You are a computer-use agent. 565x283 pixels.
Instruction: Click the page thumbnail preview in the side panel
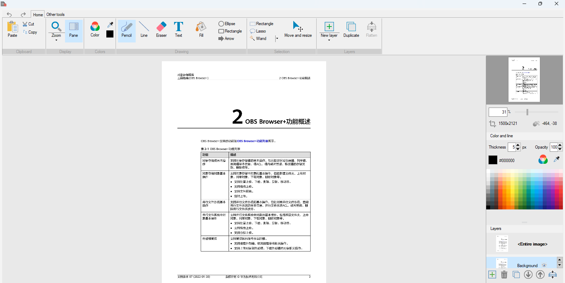[x=524, y=80]
